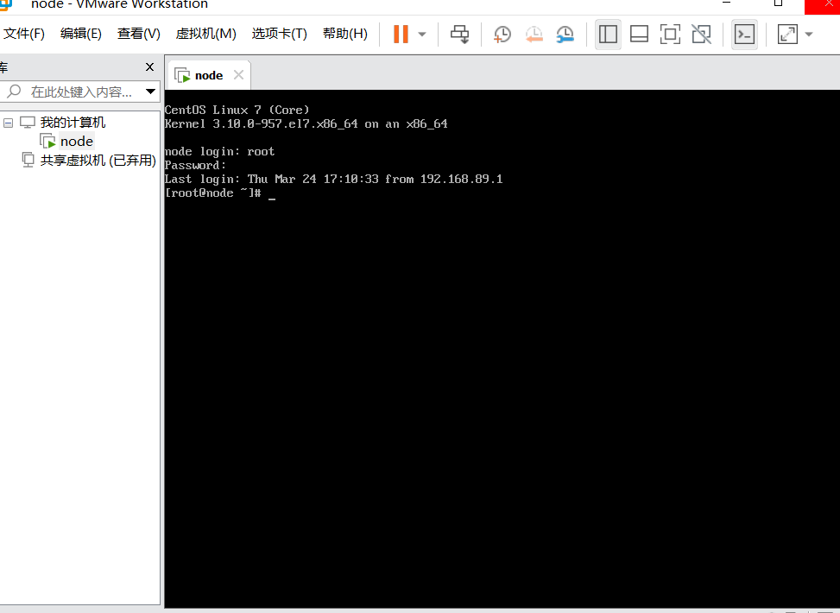Open the 虚拟机(M) menu

click(x=205, y=34)
